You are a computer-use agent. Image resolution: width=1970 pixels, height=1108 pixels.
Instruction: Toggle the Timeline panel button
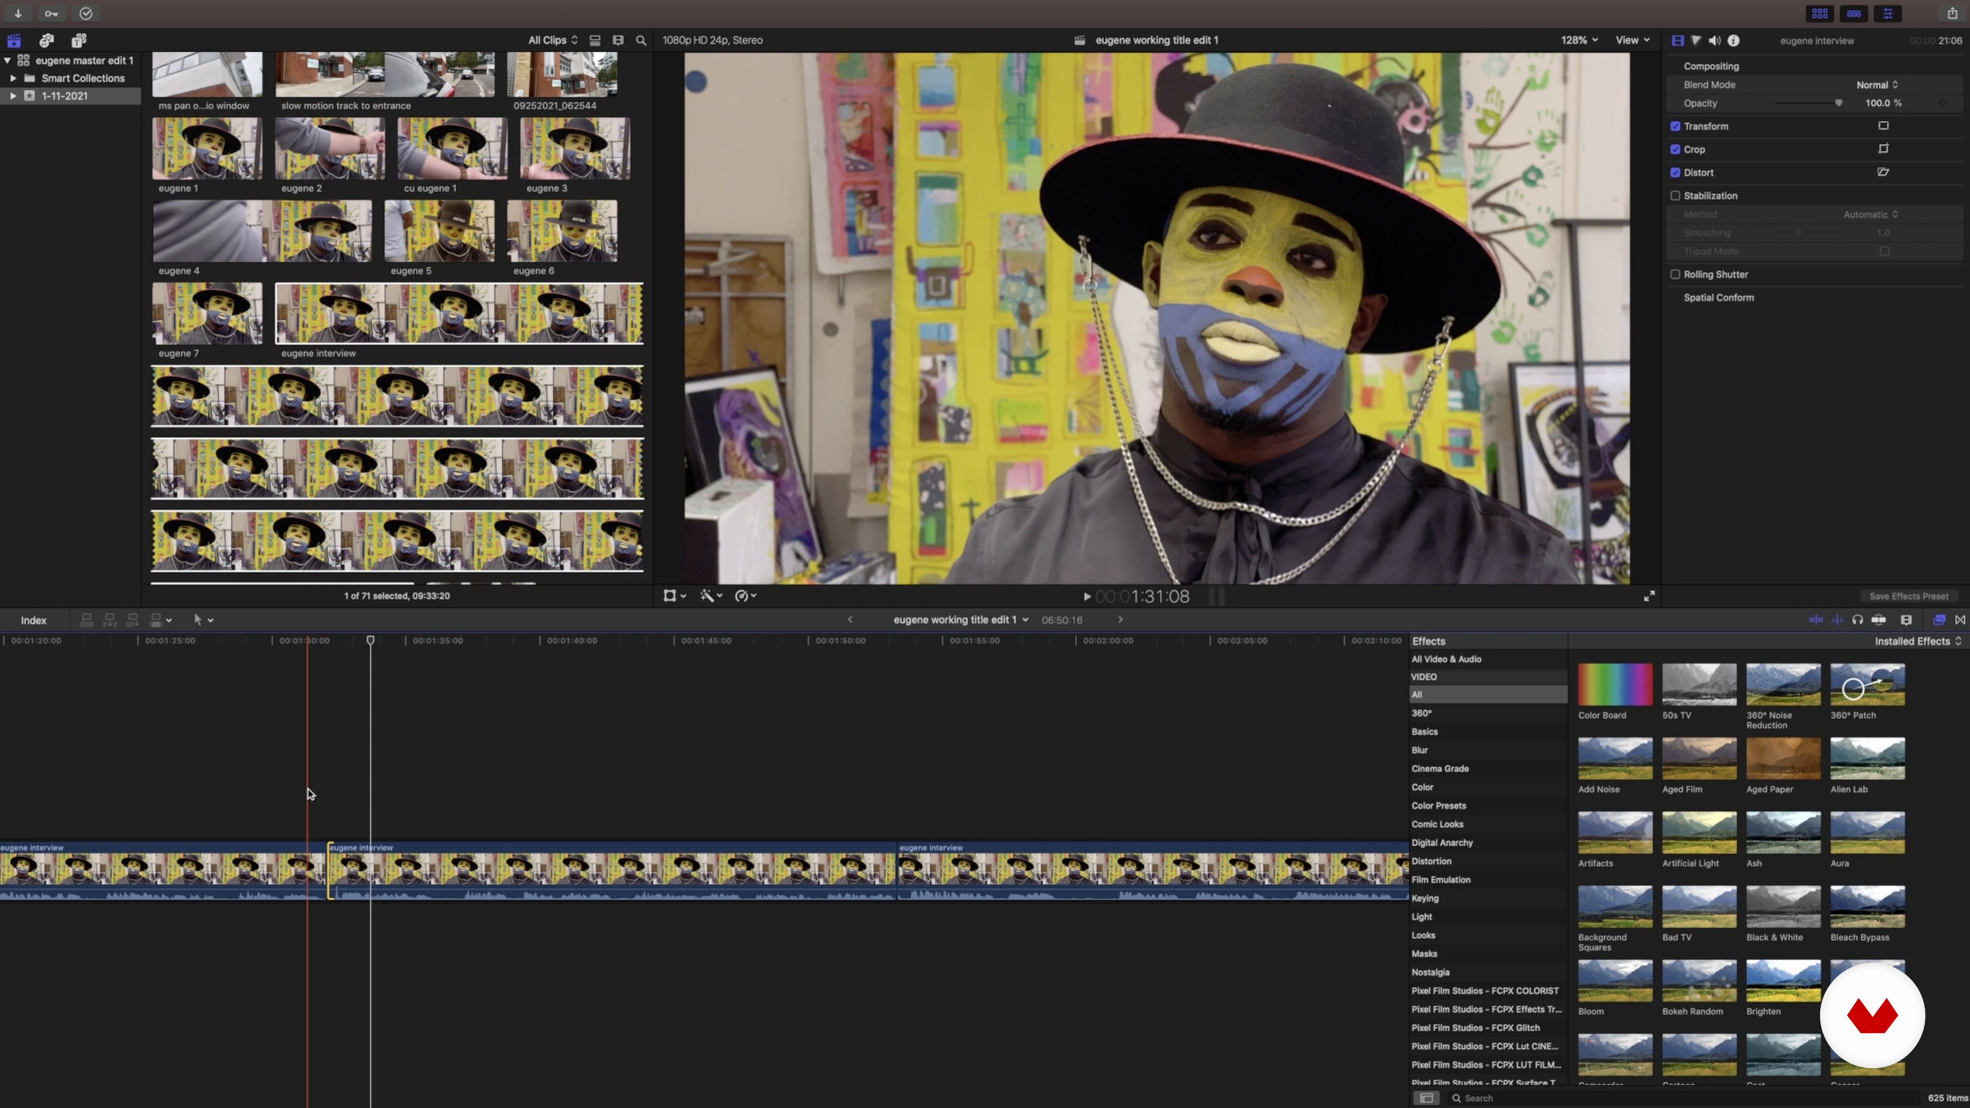(1854, 14)
